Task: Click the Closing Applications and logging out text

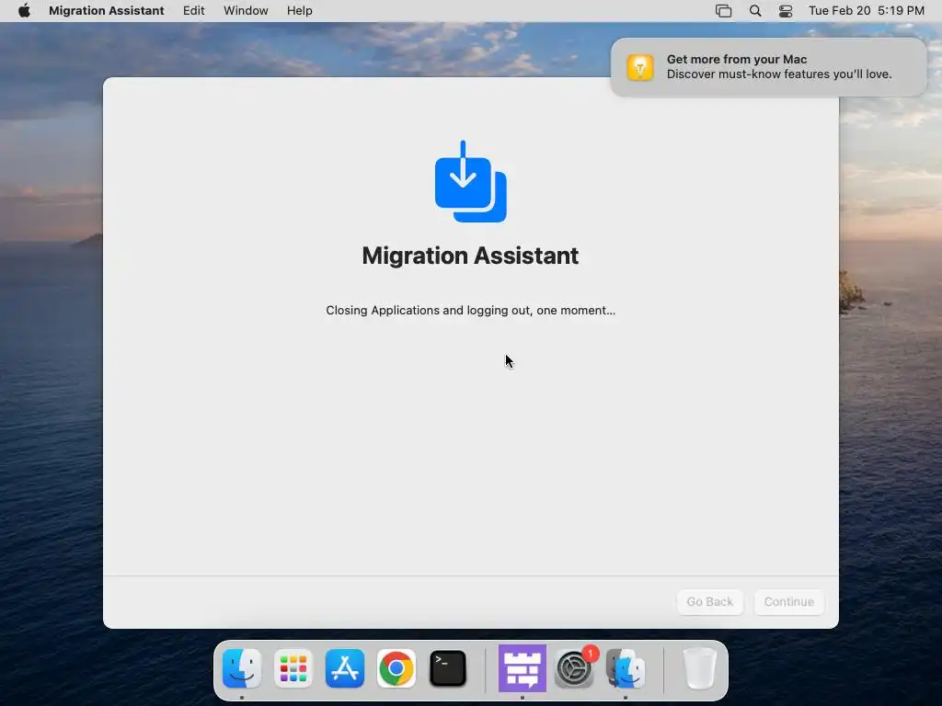Action: [x=470, y=311]
